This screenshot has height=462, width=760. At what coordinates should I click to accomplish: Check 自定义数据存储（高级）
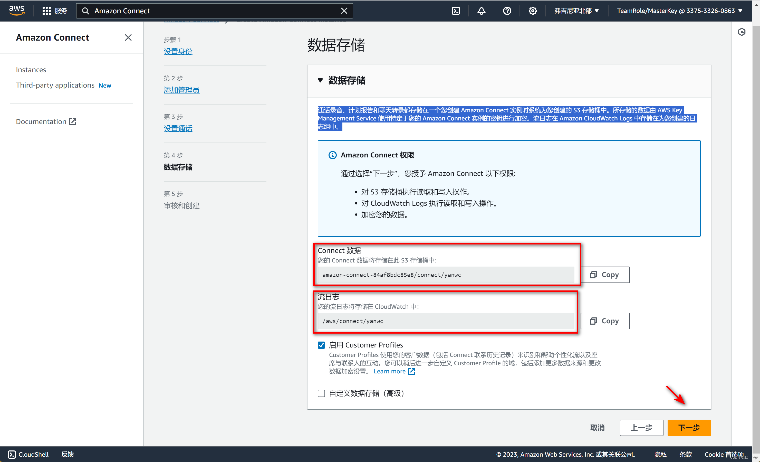[x=321, y=393]
